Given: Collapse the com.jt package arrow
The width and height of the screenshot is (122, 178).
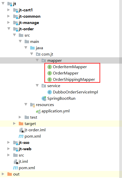Looking at the screenshot, I should [32, 54].
